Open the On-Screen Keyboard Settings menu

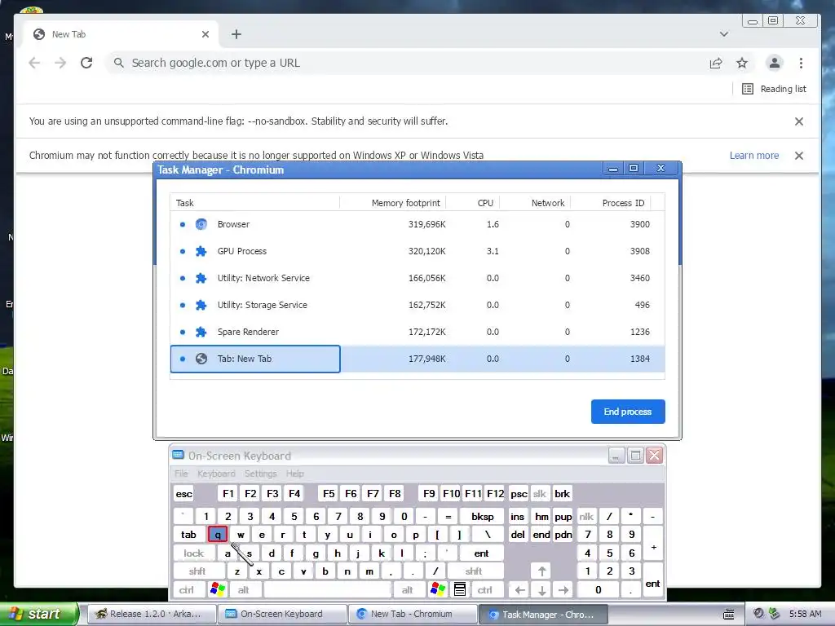pyautogui.click(x=260, y=474)
